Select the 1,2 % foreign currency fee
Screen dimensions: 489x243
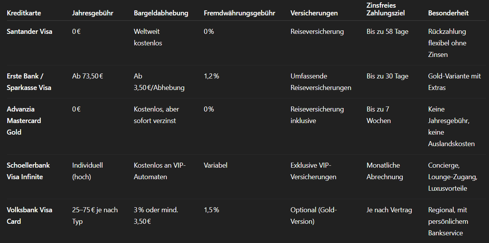(x=211, y=76)
